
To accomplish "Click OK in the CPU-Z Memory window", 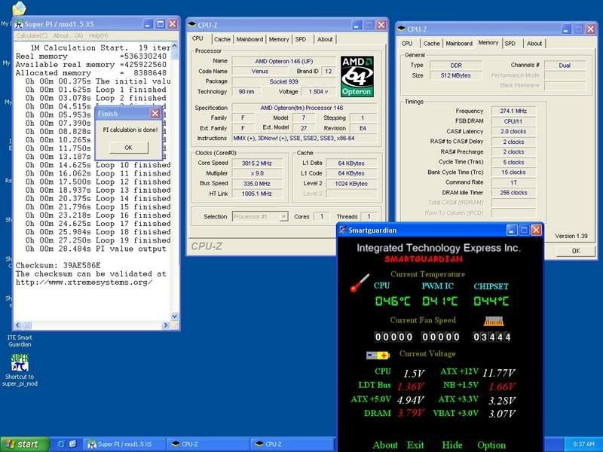I will [576, 251].
